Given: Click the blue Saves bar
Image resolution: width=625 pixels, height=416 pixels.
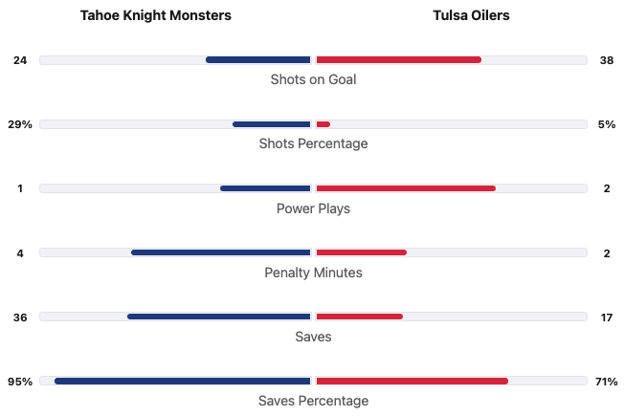Looking at the screenshot, I should [219, 317].
